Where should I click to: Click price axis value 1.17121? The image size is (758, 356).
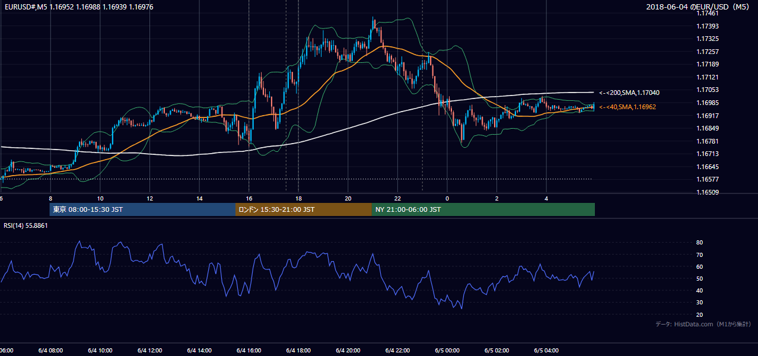(x=707, y=77)
